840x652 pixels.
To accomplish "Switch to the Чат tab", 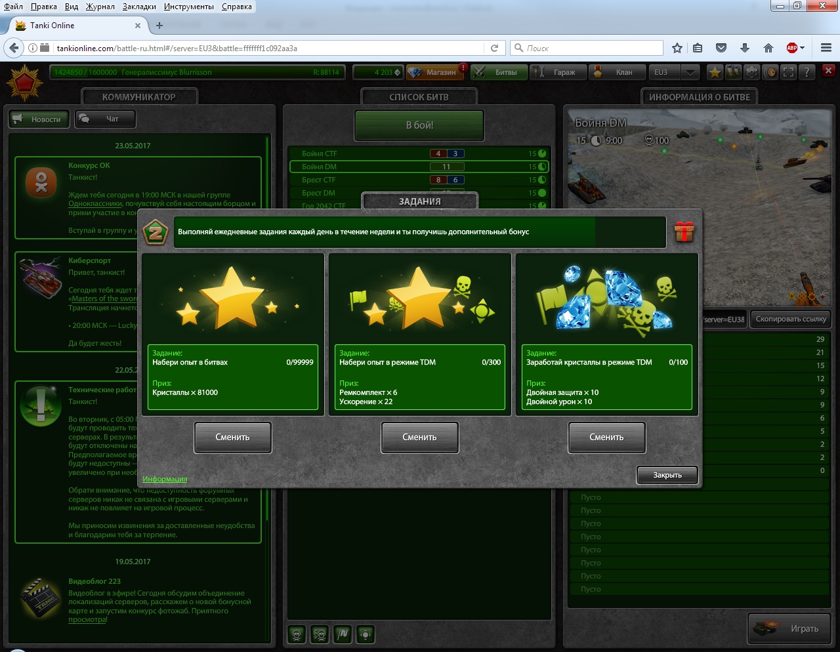I will pyautogui.click(x=105, y=119).
